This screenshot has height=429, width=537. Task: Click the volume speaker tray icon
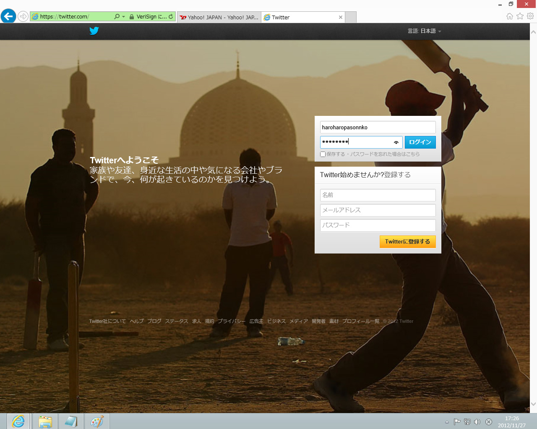tap(477, 422)
